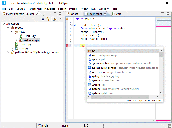172x128 pixels.
Task: Close the test_robot editor tab
Action: pyautogui.click(x=105, y=14)
